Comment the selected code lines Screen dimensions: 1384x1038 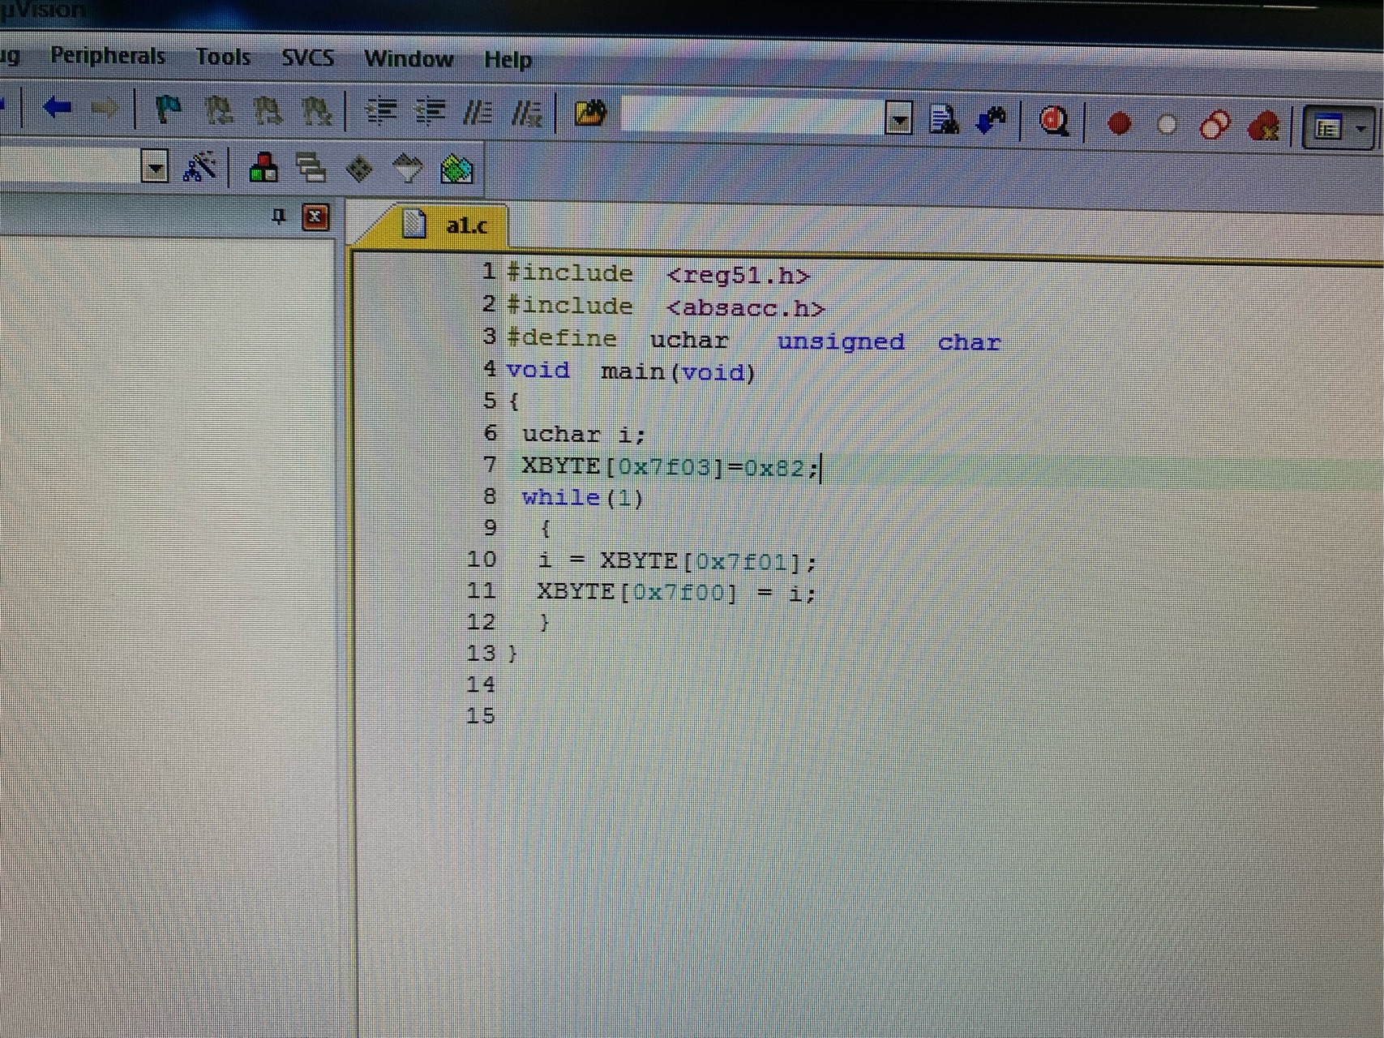pos(478,113)
